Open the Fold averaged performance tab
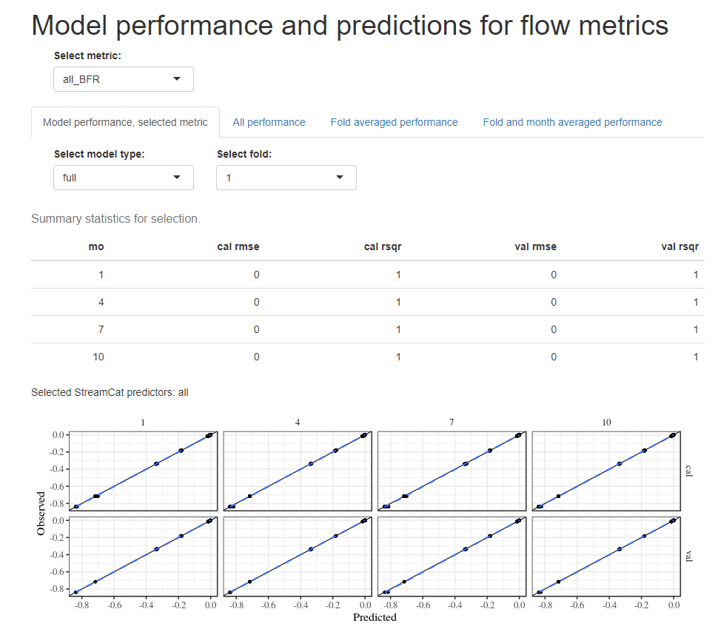The height and width of the screenshot is (629, 718). click(394, 122)
